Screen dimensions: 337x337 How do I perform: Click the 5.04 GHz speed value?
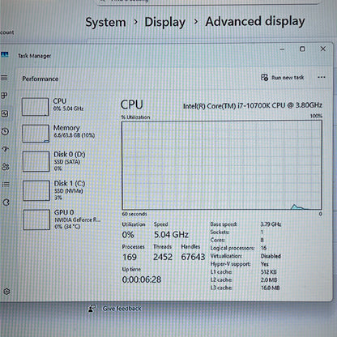[171, 234]
